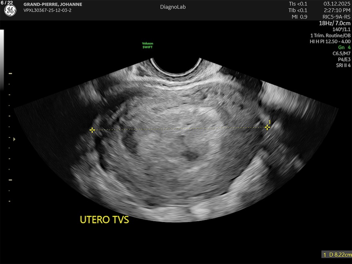Click the caliper number 1 label
The image size is (352, 264).
(270, 122)
